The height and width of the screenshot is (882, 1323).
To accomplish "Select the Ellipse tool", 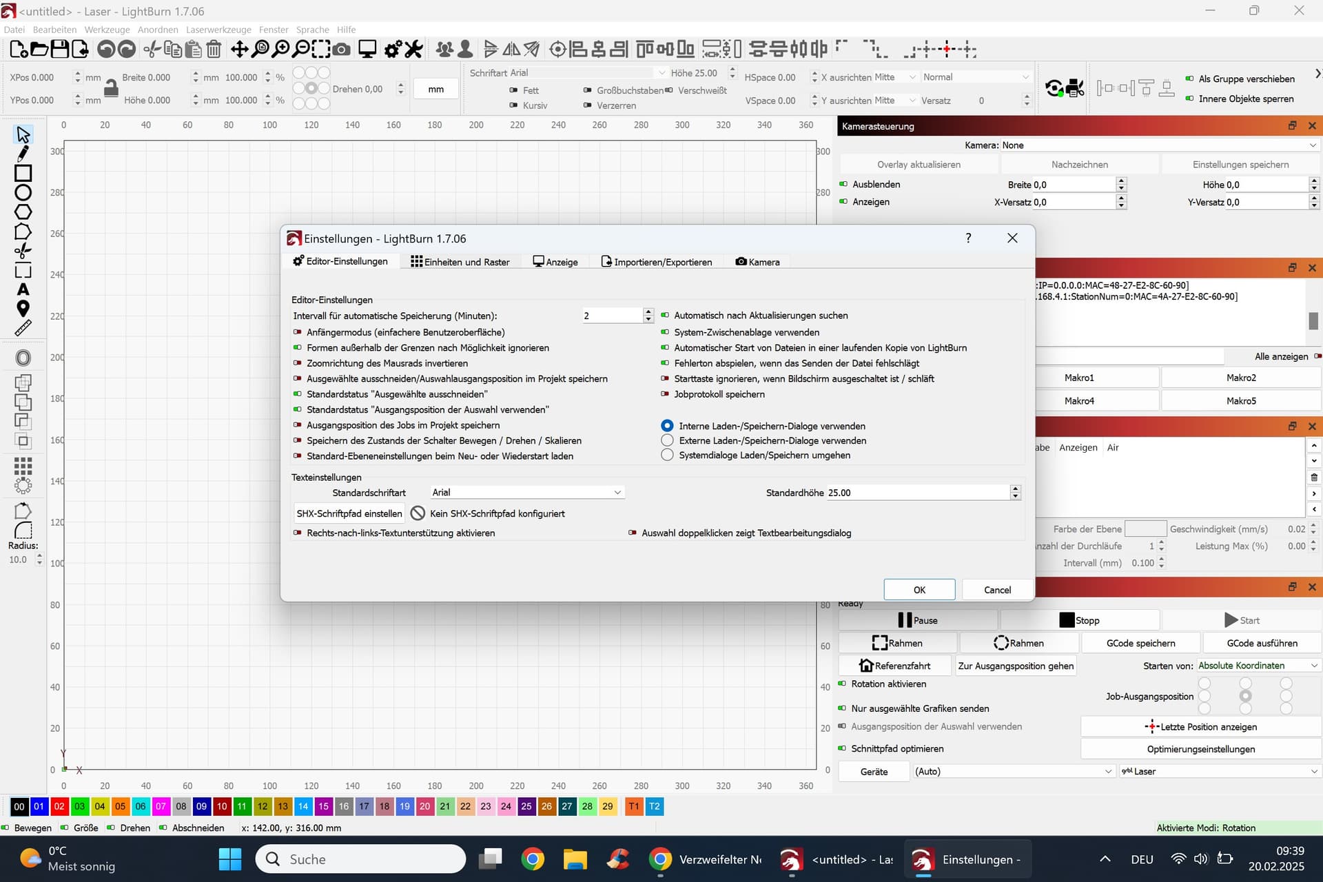I will (23, 192).
